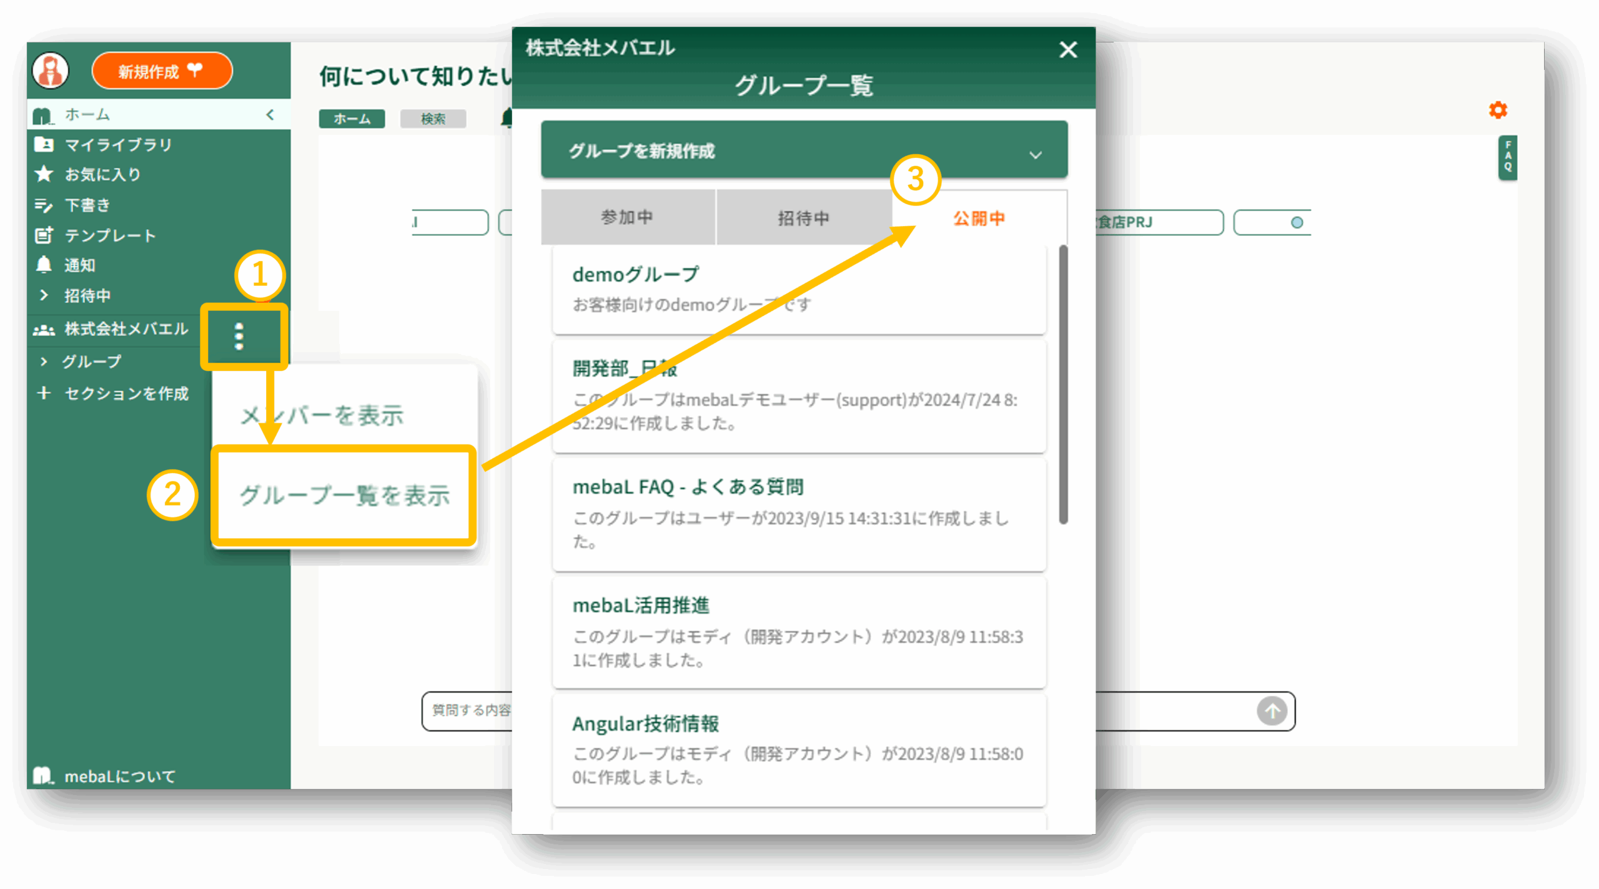Open the ホーム sidebar item
Viewport: 1599px width, 889px height.
point(159,114)
